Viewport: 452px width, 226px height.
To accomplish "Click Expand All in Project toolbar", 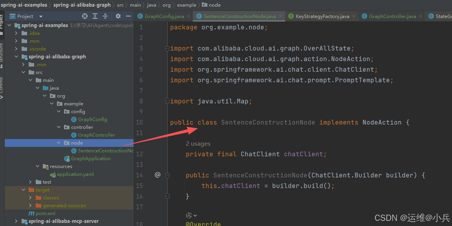I will (x=95, y=16).
